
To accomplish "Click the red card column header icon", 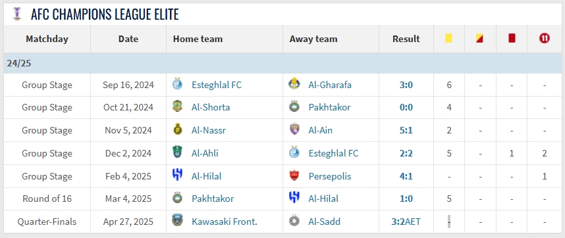I will point(512,37).
